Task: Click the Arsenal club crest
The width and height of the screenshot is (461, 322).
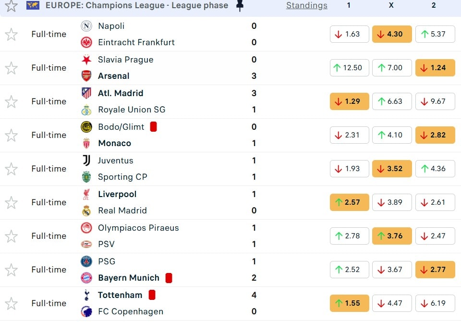Action: click(86, 76)
